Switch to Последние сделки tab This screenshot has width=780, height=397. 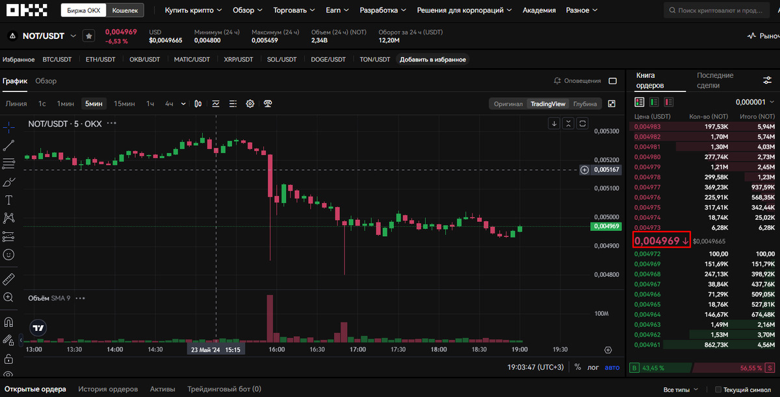pos(715,80)
